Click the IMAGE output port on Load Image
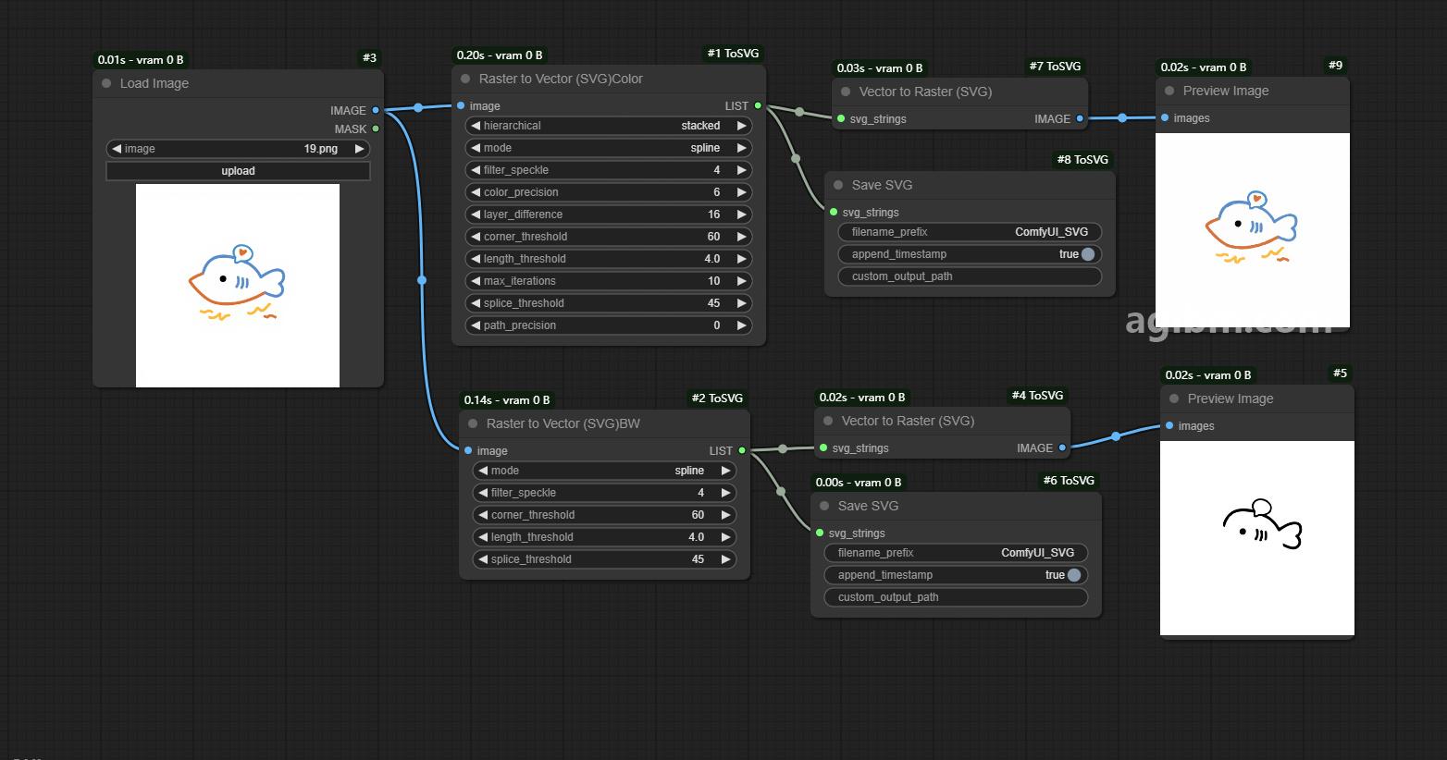1447x760 pixels. click(376, 110)
